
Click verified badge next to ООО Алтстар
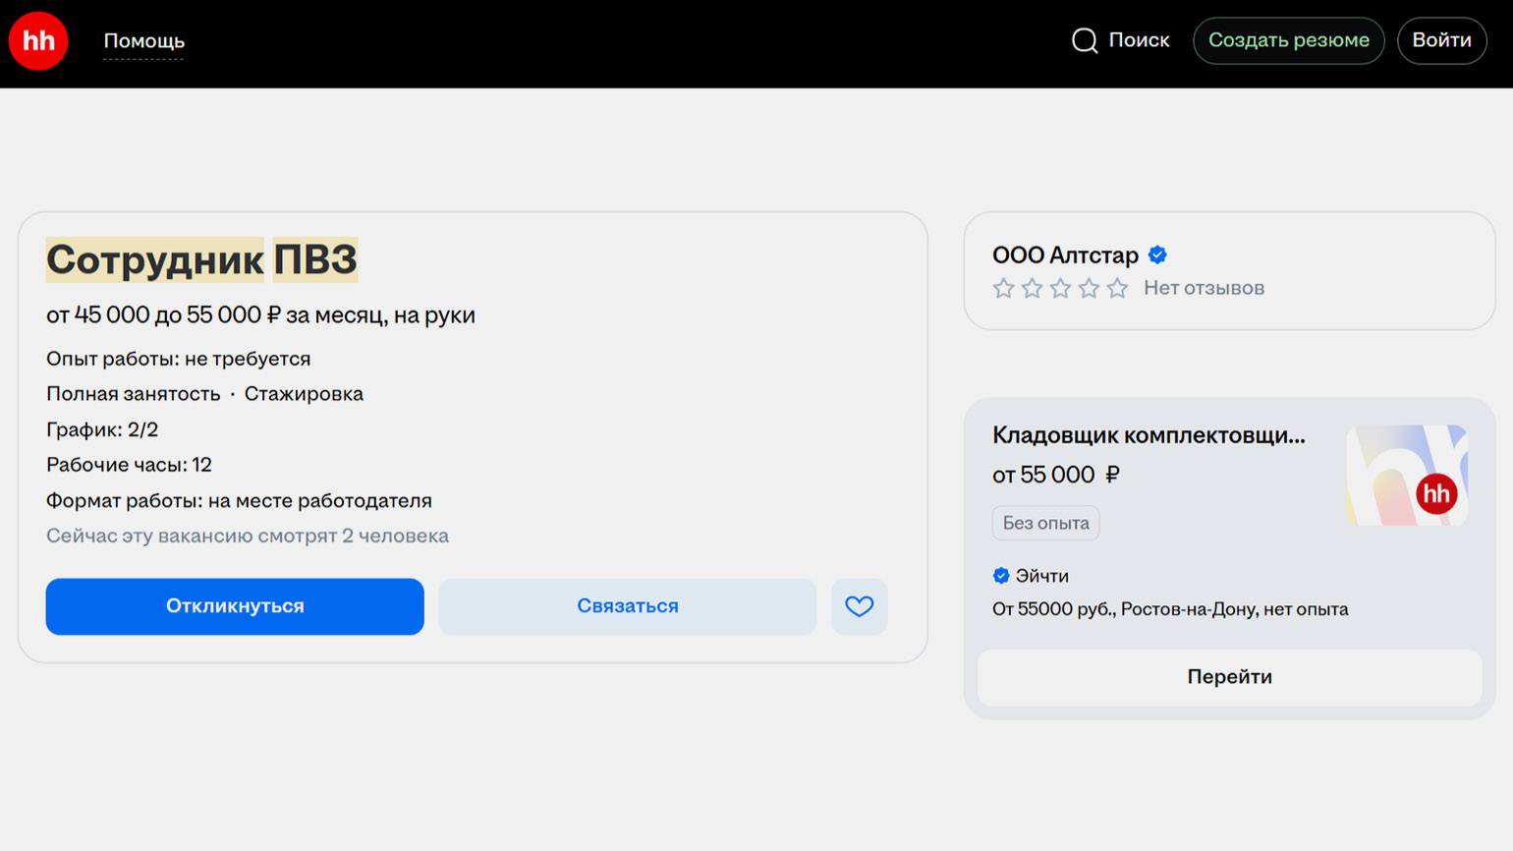[x=1158, y=255]
